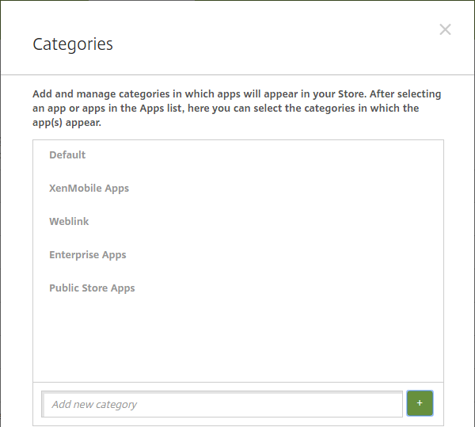The image size is (475, 427).
Task: Click the green plus add button
Action: 420,403
